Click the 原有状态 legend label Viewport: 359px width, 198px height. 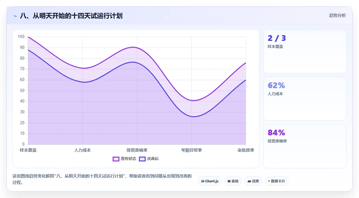[129, 159]
